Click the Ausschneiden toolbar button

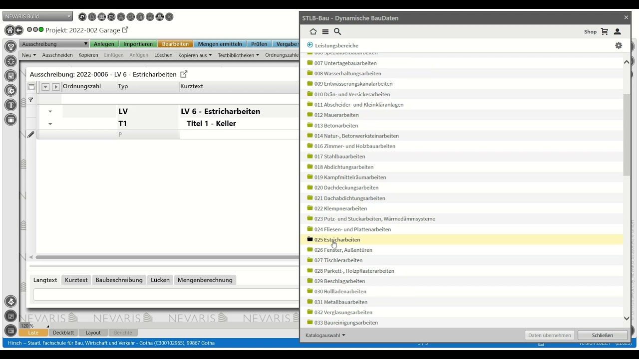click(x=57, y=55)
